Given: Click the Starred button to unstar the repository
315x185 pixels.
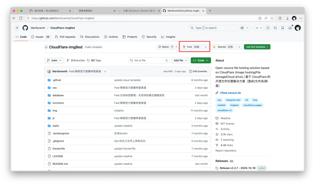Looking at the screenshot, I should (x=223, y=47).
